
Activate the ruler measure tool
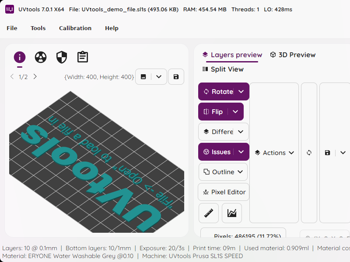[x=209, y=213]
